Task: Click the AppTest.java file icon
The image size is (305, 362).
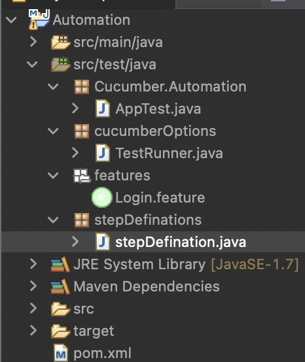Action: point(103,108)
